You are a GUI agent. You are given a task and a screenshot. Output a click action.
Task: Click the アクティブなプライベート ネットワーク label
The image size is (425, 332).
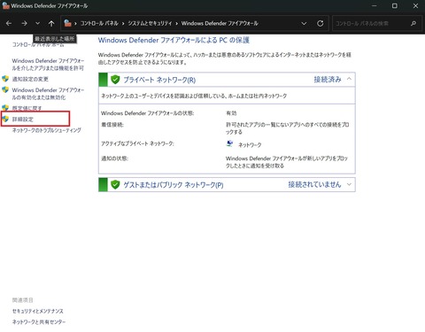coord(137,143)
